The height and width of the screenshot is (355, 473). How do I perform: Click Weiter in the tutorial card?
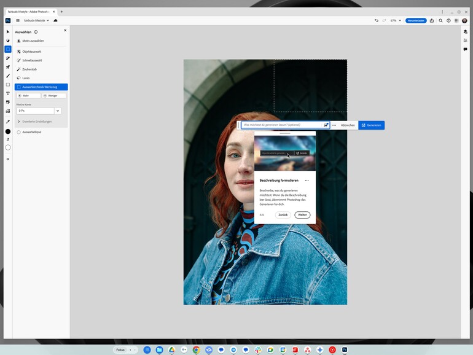(x=302, y=215)
